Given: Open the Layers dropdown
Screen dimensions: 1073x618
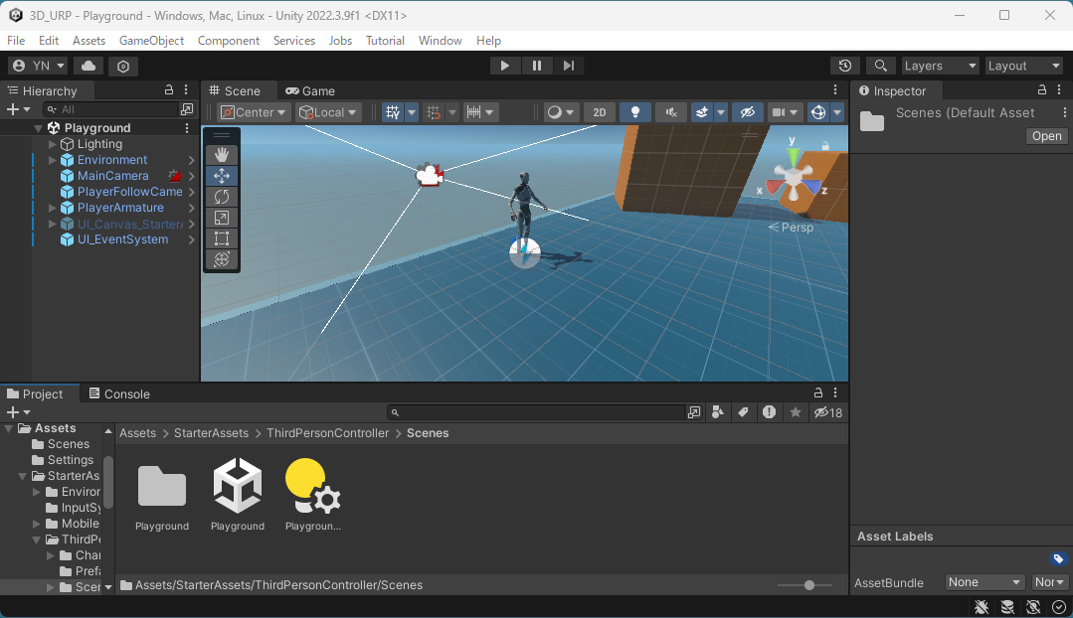Looking at the screenshot, I should click(x=940, y=66).
